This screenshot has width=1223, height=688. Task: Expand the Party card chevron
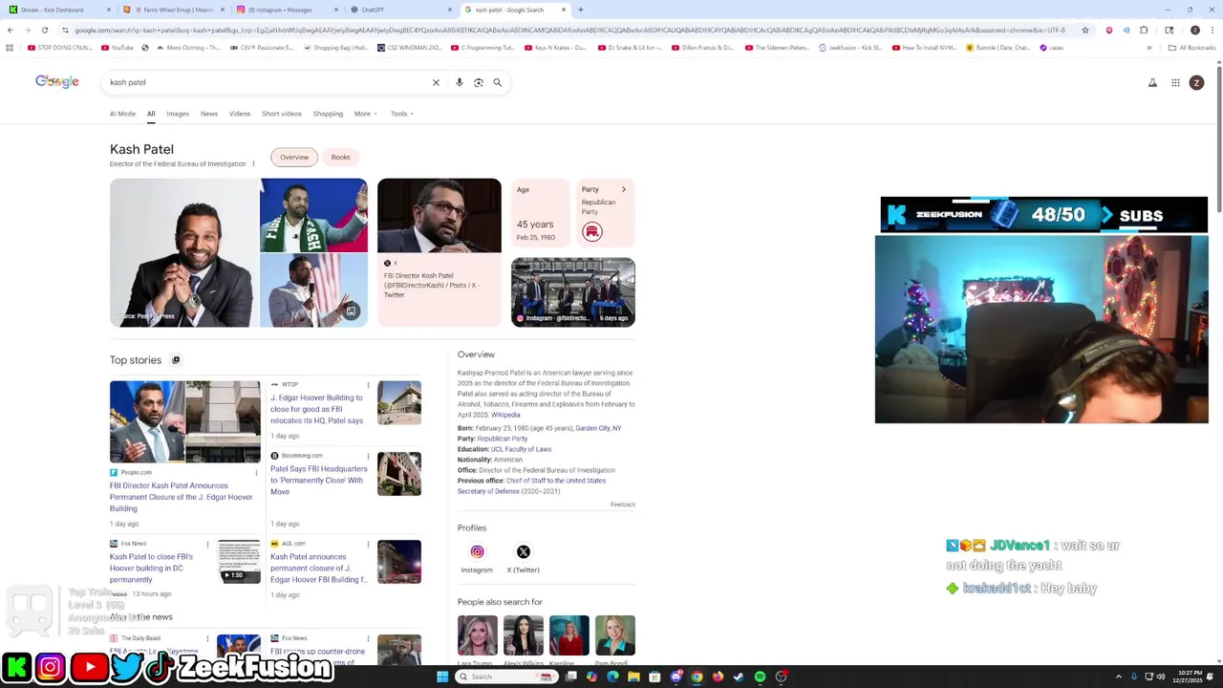(x=624, y=189)
